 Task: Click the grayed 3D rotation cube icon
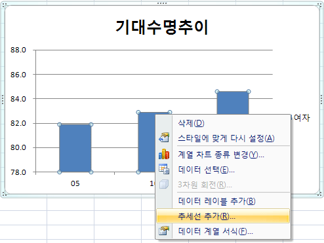pos(164,185)
